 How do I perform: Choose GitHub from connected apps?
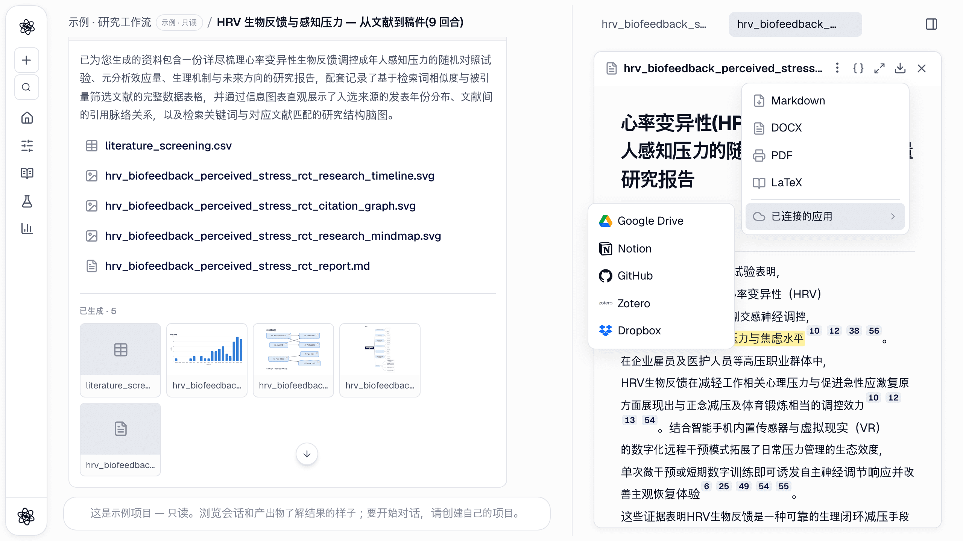(x=661, y=276)
